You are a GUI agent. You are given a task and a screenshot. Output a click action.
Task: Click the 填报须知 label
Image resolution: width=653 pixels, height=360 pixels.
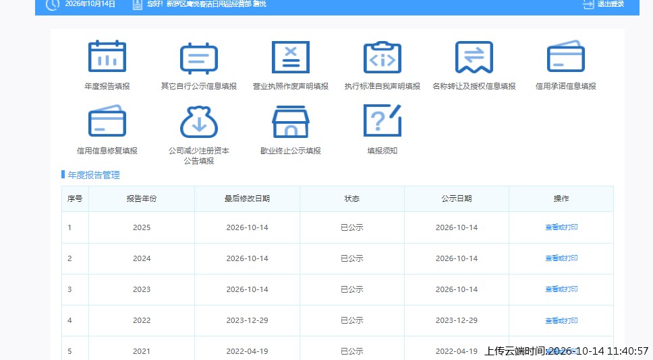point(382,151)
